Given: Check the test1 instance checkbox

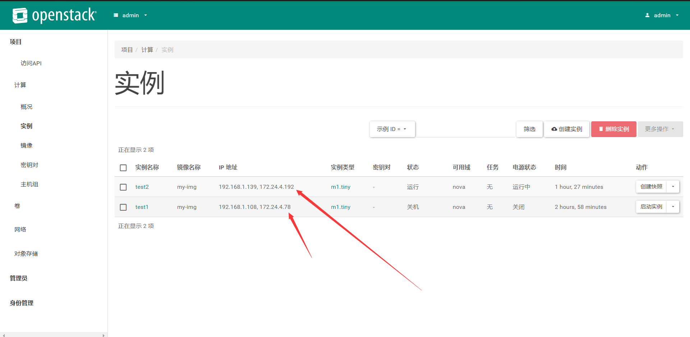Looking at the screenshot, I should 123,207.
